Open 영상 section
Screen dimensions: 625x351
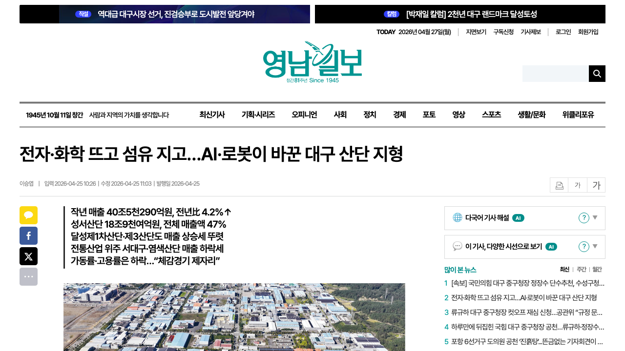[459, 115]
